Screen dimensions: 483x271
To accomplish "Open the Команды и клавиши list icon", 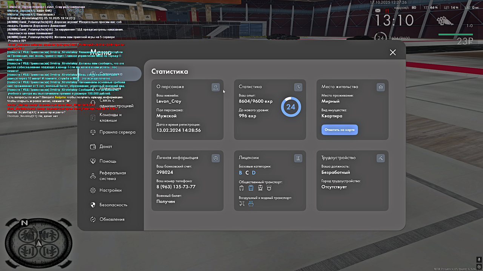I will pyautogui.click(x=93, y=117).
